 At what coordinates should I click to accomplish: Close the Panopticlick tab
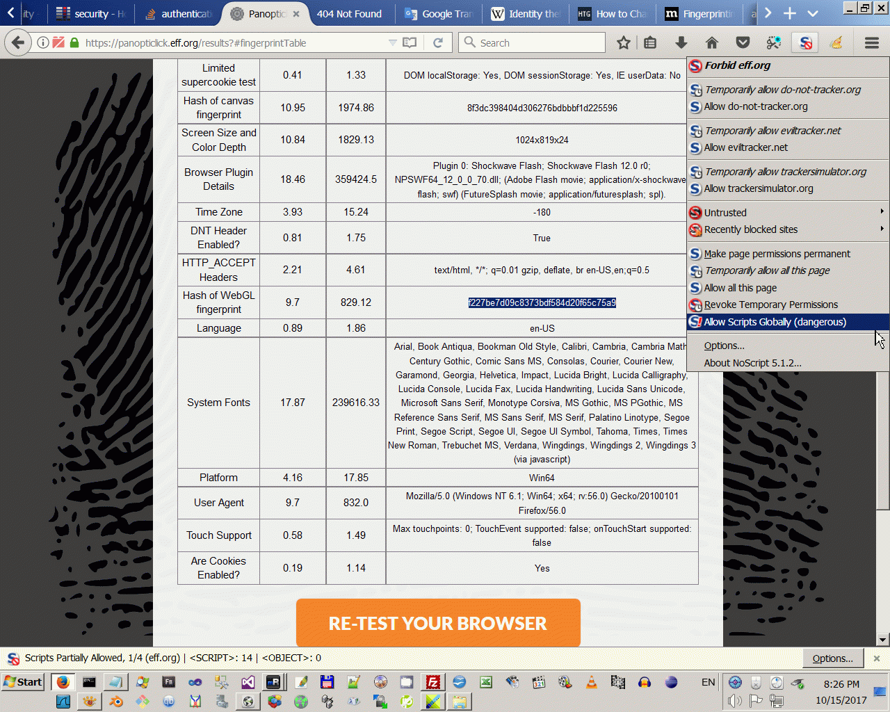(x=296, y=14)
